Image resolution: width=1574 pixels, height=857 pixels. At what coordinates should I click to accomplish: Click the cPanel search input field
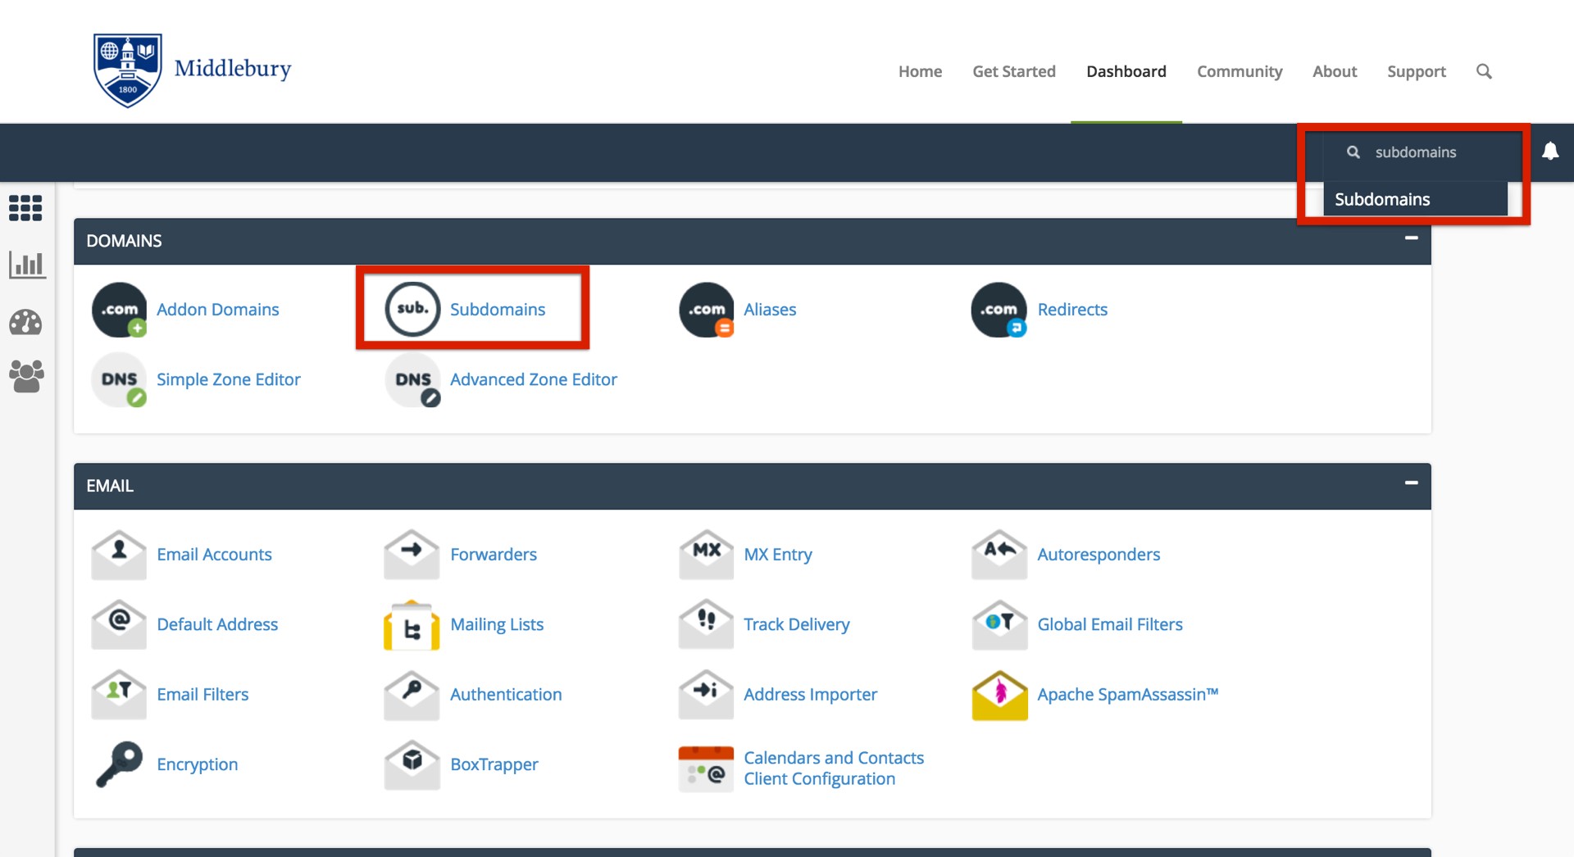1435,152
